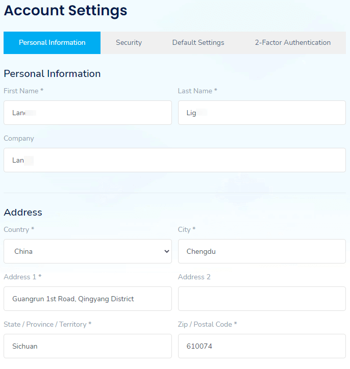The height and width of the screenshot is (369, 350).
Task: Click the 'Account Settings' page heading
Action: coord(66,11)
